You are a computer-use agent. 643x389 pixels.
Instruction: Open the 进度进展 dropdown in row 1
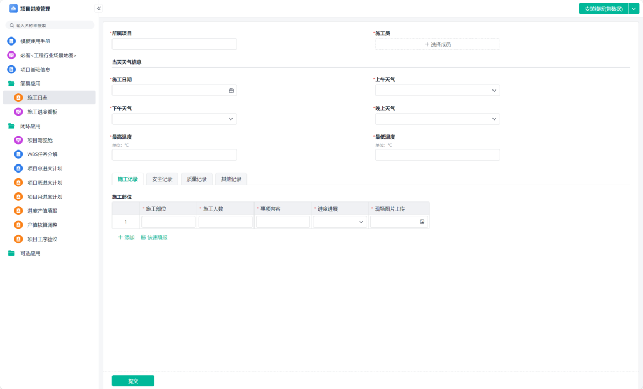click(x=340, y=222)
